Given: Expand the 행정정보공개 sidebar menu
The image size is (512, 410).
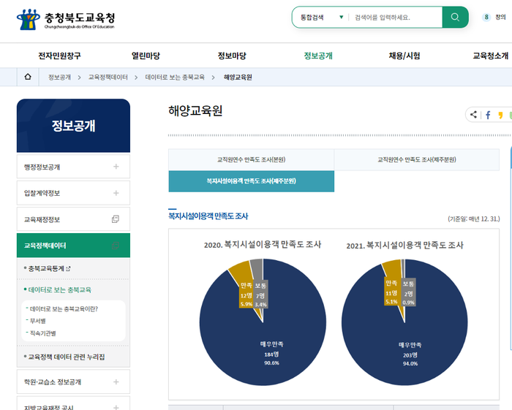Looking at the screenshot, I should pos(116,167).
